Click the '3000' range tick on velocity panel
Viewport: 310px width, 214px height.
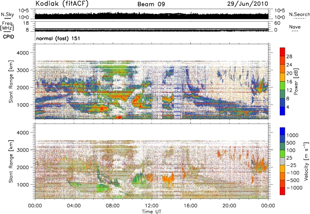(x=24, y=150)
